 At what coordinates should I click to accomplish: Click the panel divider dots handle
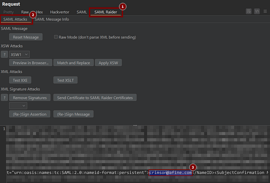click(x=135, y=125)
